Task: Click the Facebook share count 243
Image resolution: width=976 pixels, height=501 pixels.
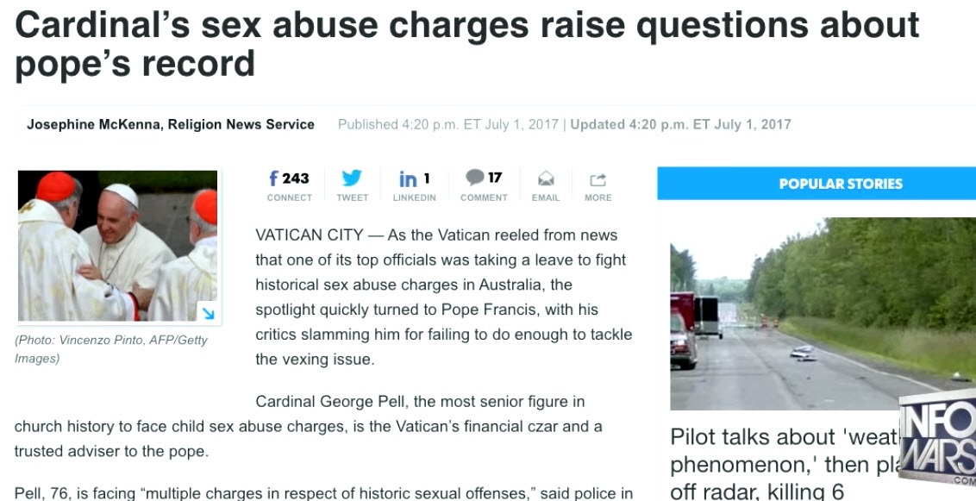Action: 296,178
